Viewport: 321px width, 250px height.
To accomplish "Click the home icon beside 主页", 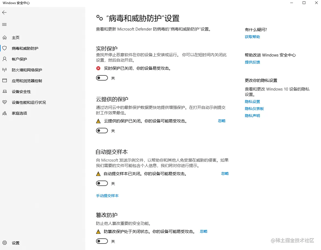I will tap(5, 38).
